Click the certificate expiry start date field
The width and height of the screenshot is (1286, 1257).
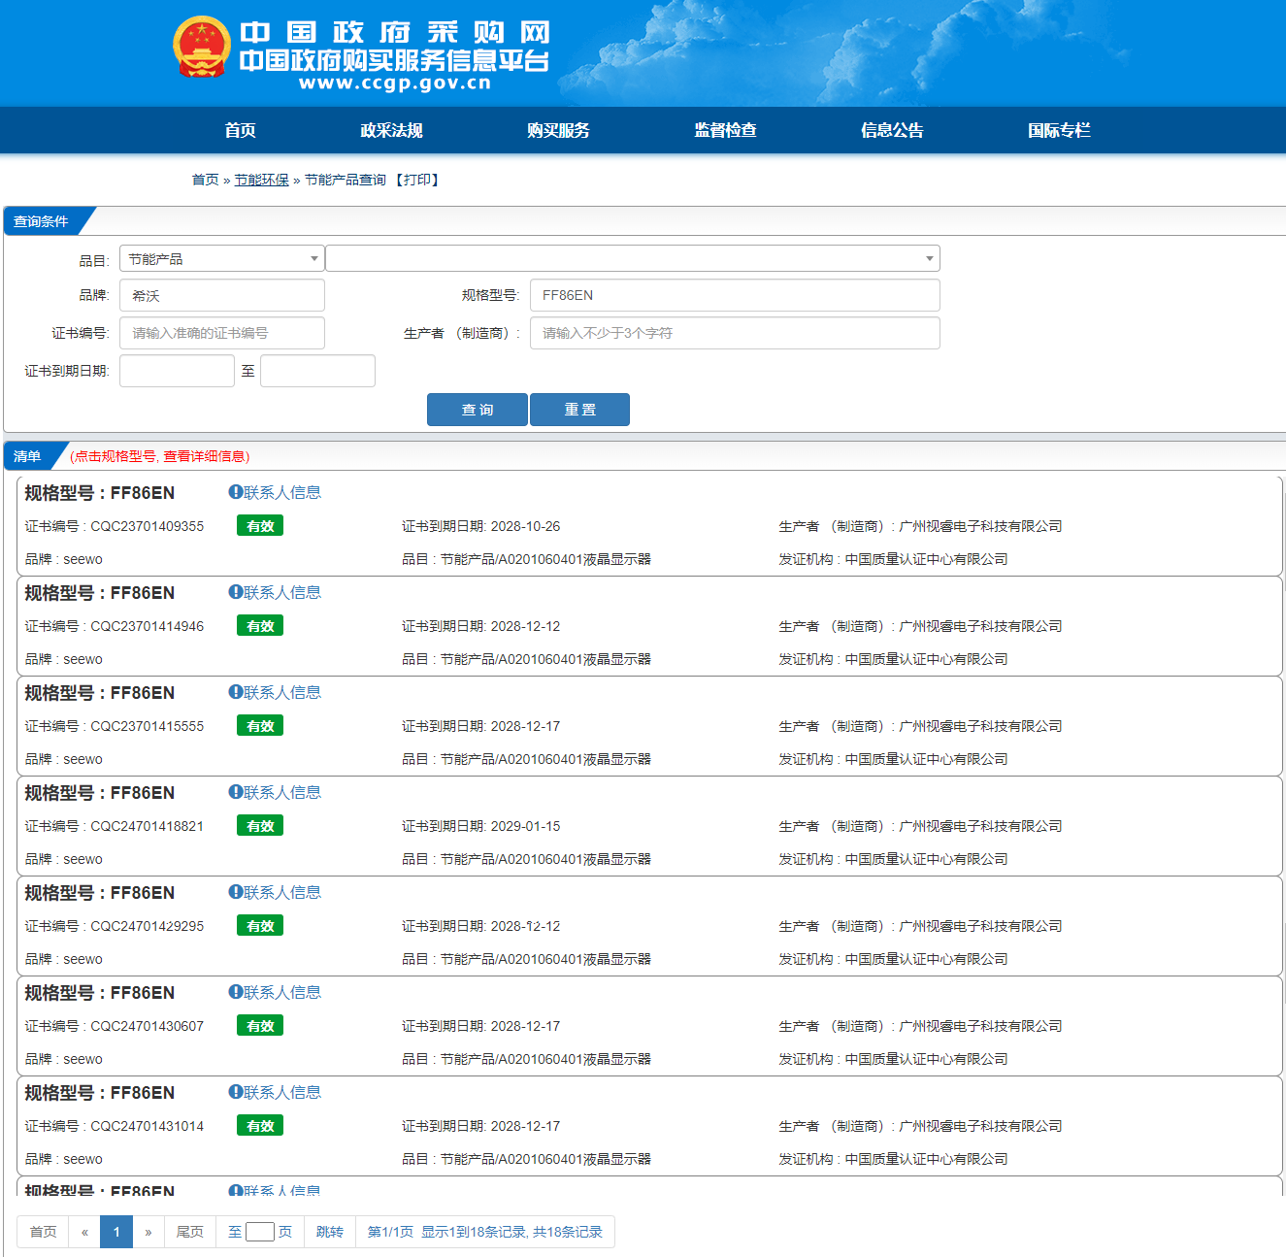click(177, 371)
